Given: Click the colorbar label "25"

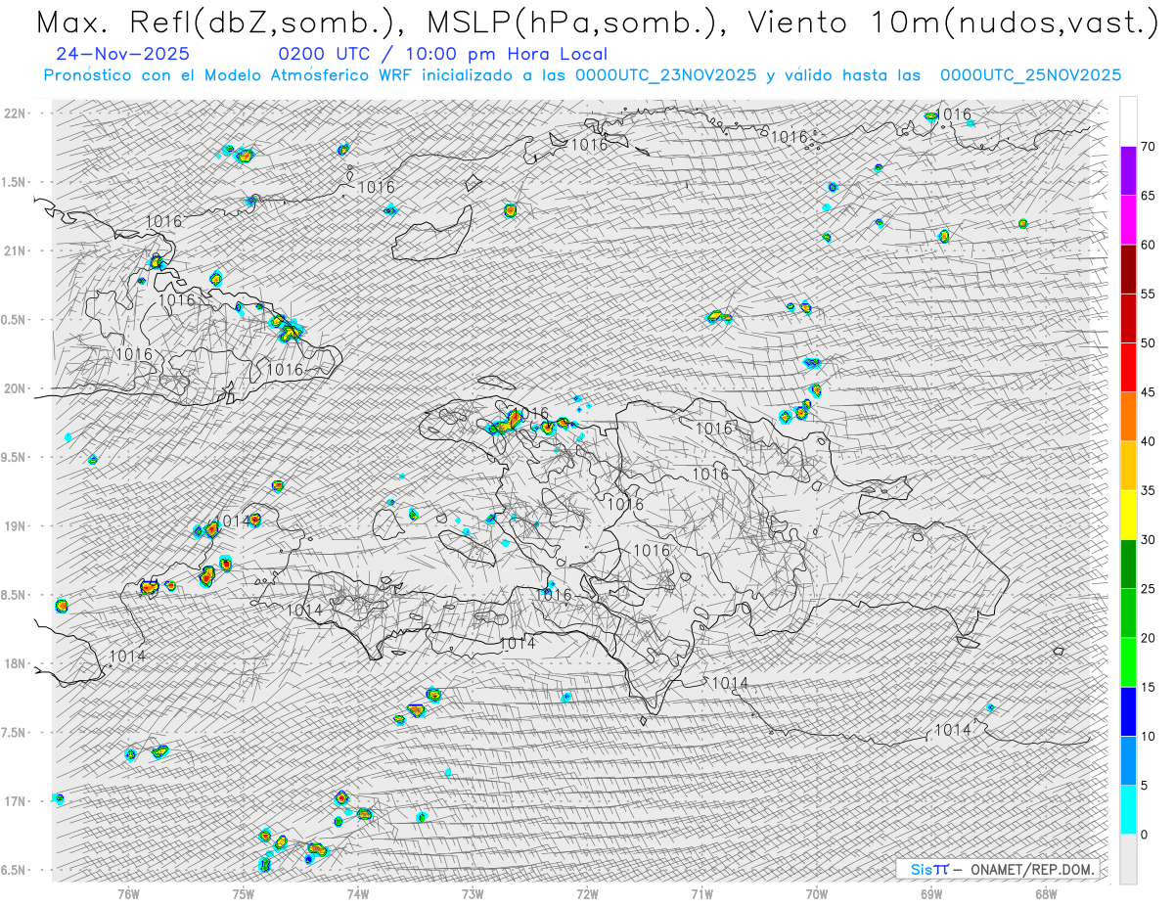Looking at the screenshot, I should coord(1148,589).
